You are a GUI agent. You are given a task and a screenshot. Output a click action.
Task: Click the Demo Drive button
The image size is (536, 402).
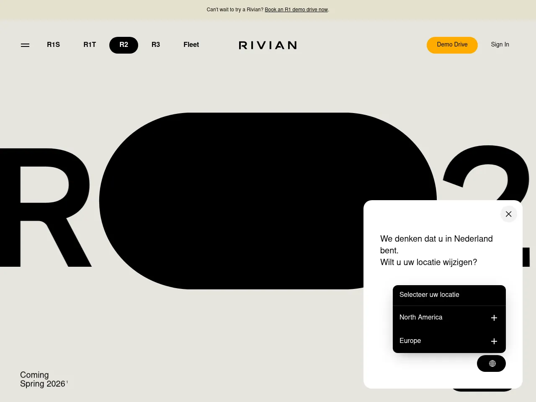click(x=452, y=45)
